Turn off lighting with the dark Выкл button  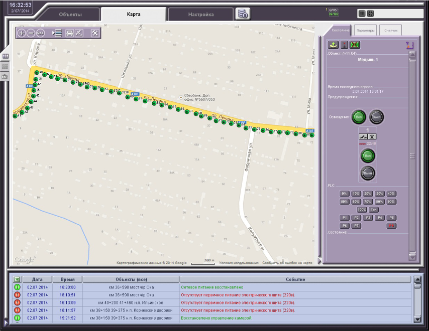click(377, 116)
